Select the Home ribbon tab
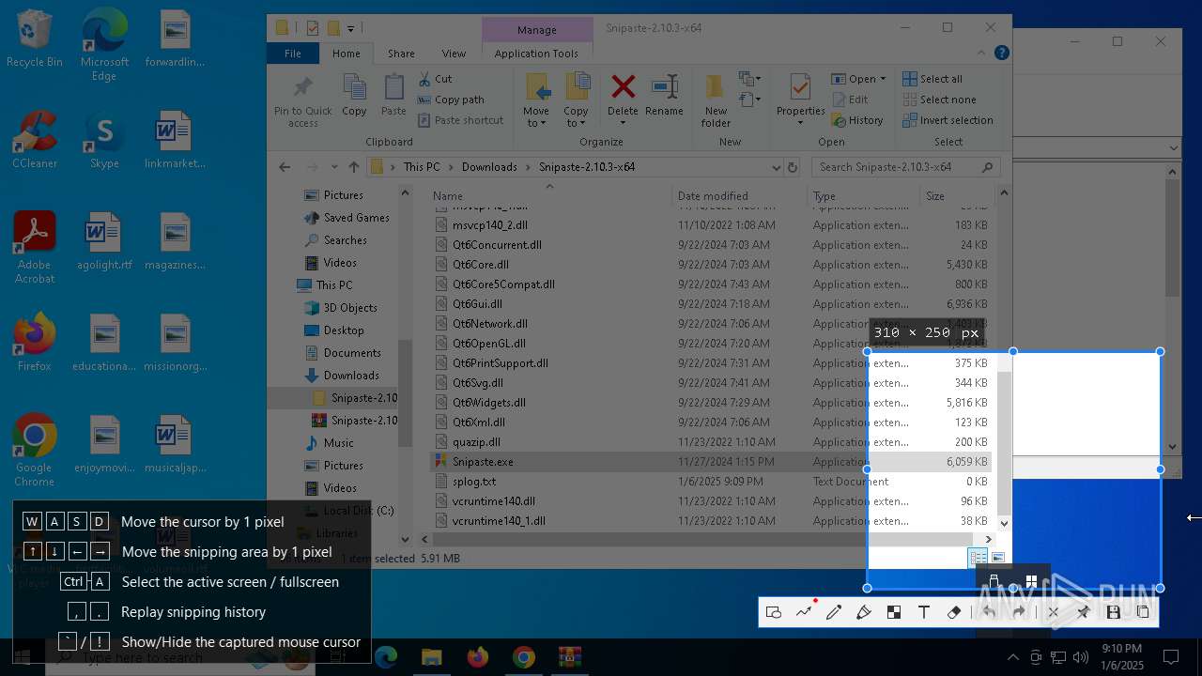This screenshot has width=1202, height=676. pos(346,54)
